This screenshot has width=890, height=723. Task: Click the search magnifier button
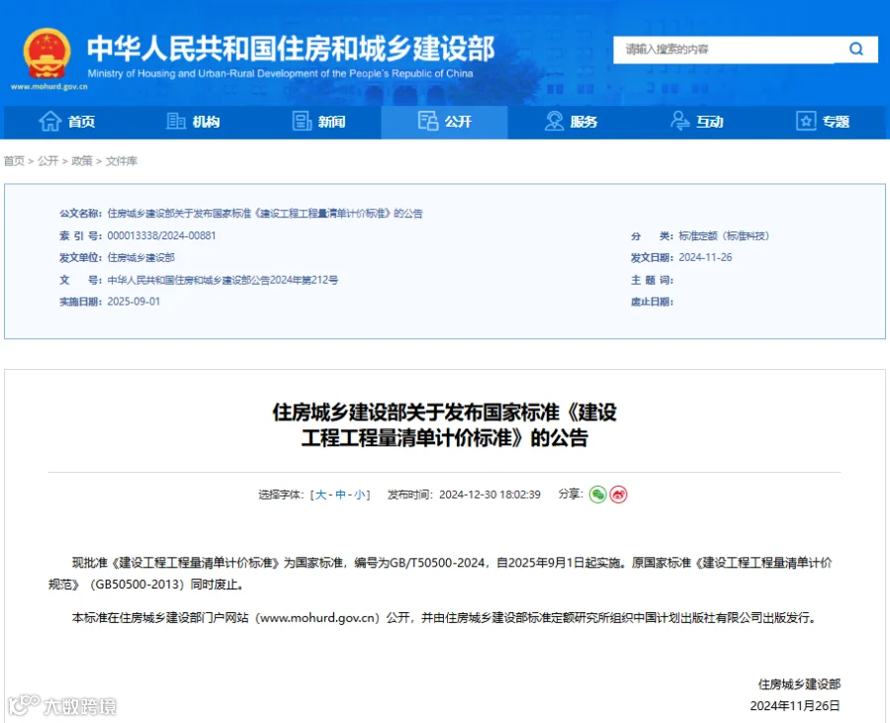[856, 49]
